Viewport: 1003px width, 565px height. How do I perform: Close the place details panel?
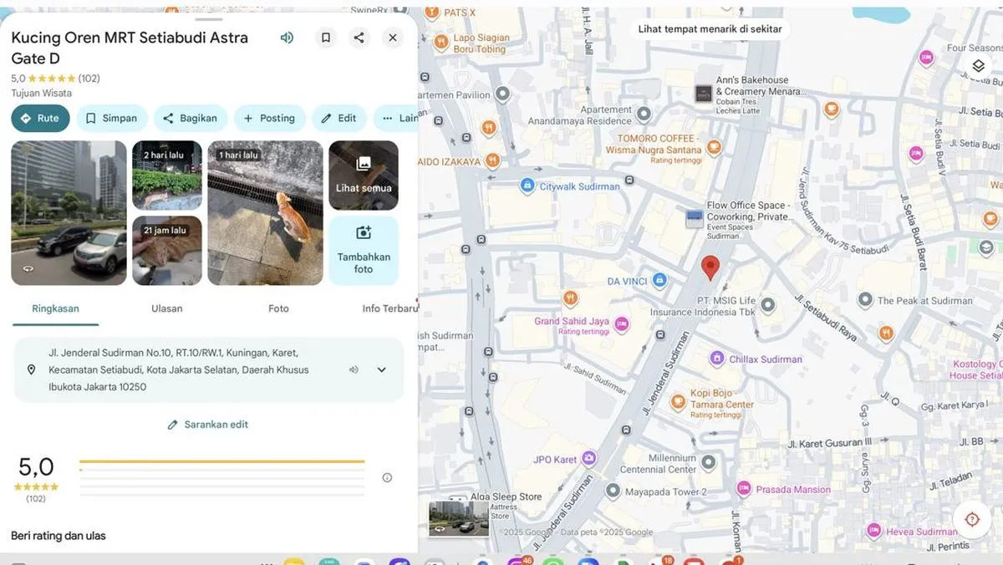click(393, 38)
